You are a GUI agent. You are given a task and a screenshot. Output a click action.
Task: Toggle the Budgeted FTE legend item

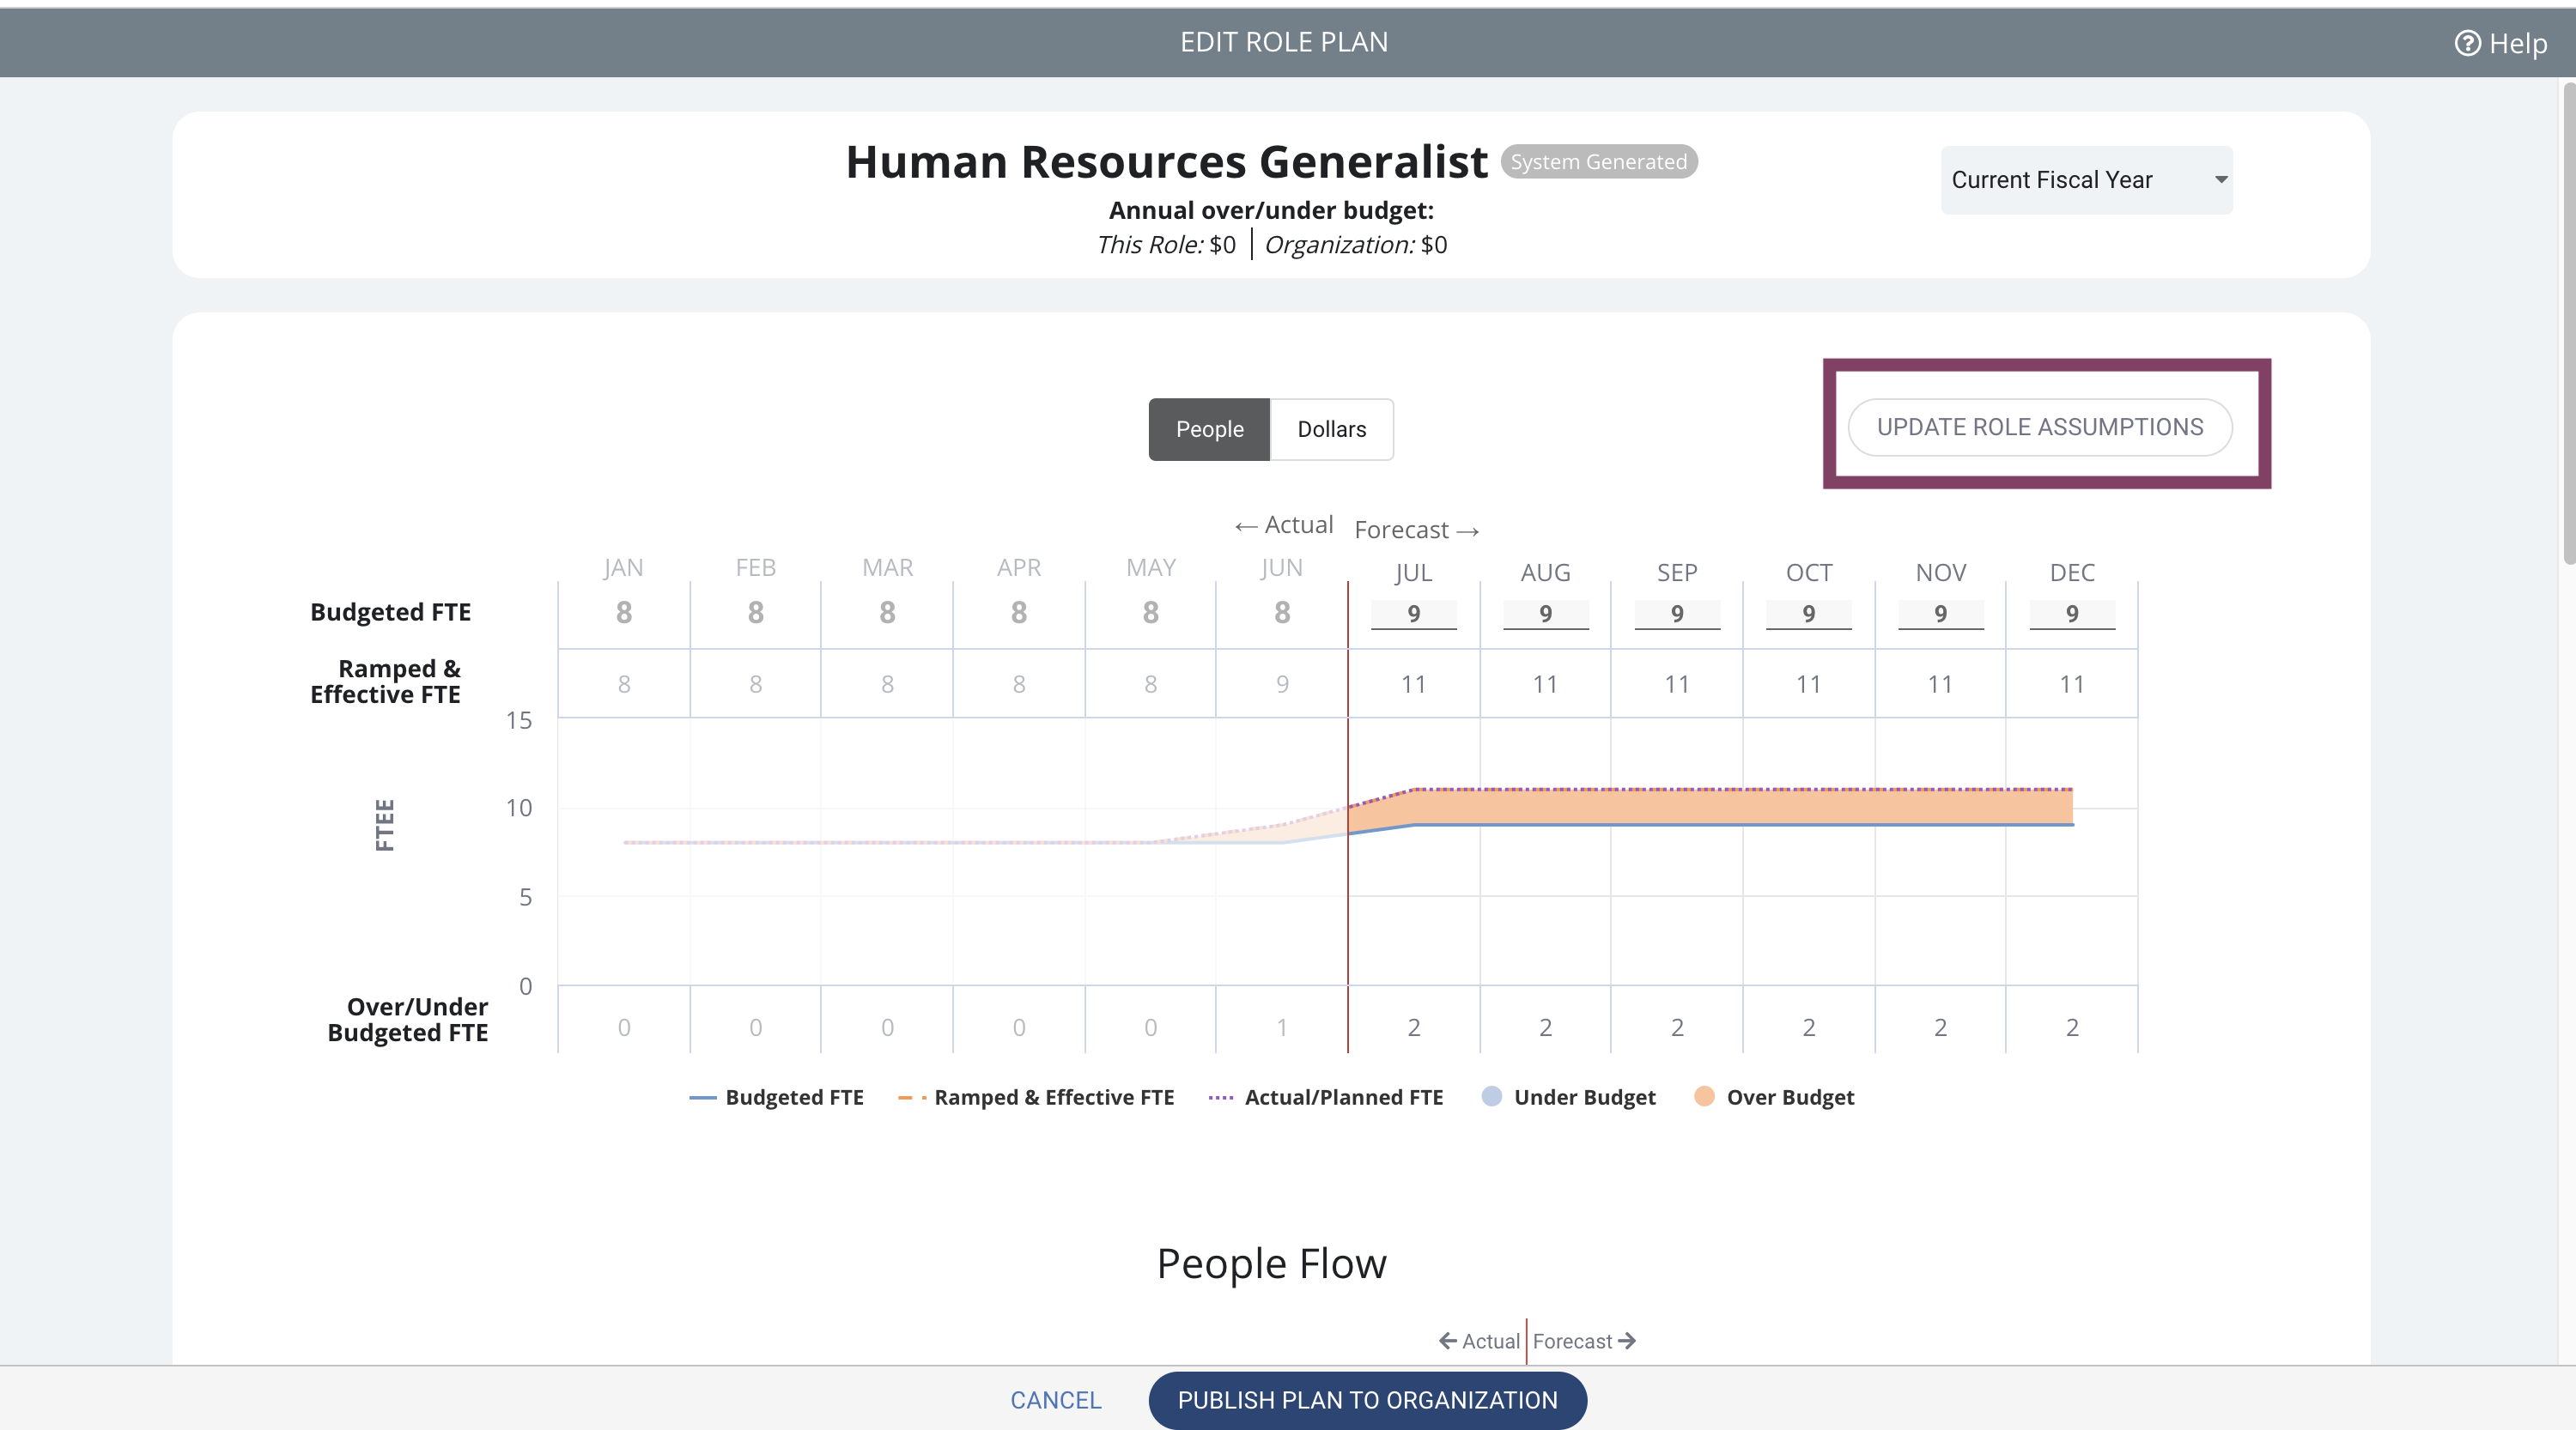[776, 1097]
